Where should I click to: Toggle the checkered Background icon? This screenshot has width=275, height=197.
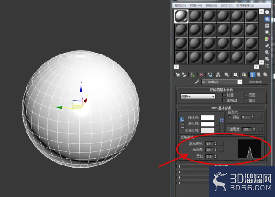click(x=267, y=25)
